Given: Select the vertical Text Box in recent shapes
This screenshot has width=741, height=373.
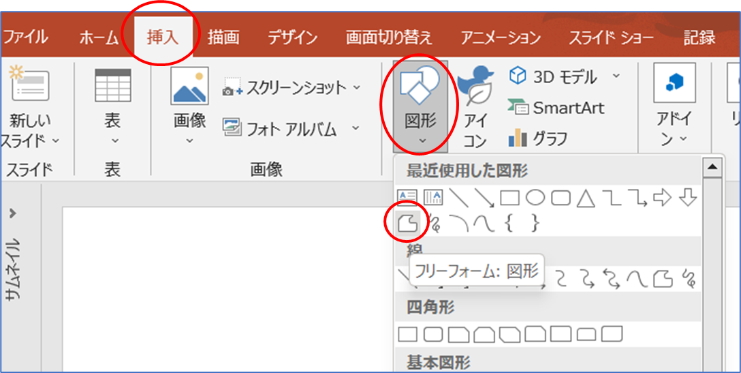Looking at the screenshot, I should [x=433, y=197].
